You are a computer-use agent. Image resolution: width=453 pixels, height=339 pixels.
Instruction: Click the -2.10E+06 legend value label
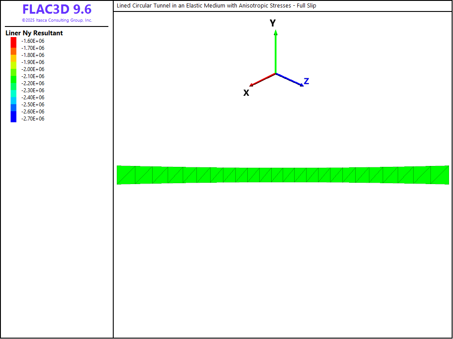33,76
